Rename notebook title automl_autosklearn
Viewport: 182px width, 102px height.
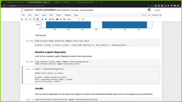(46, 10)
